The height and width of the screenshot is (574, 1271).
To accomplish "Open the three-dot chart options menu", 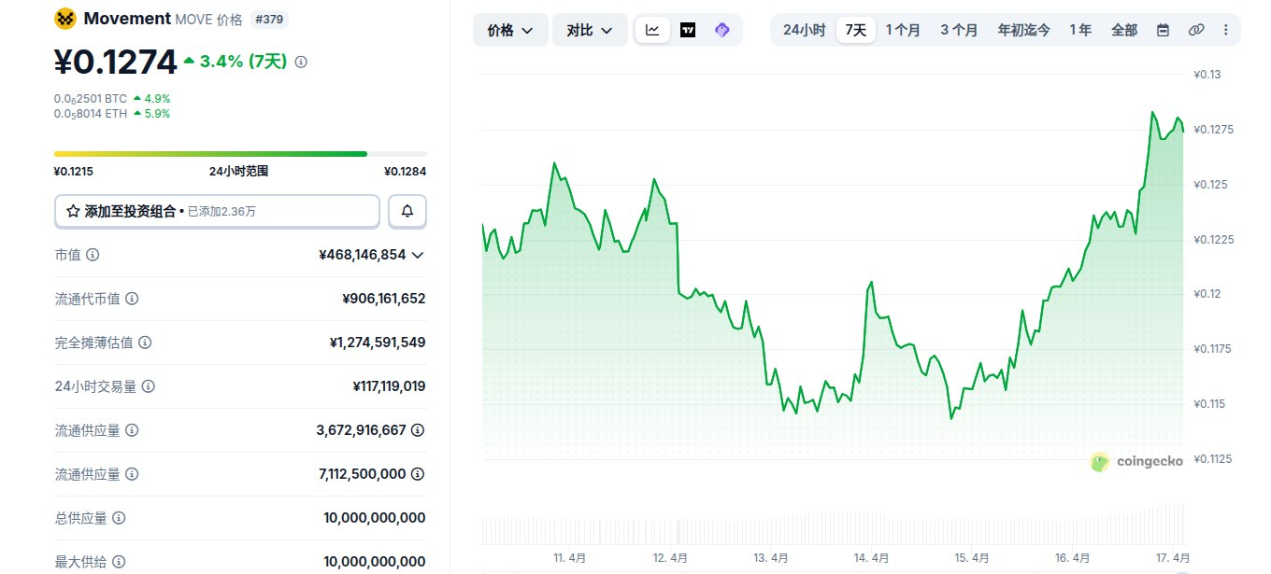I will (1225, 30).
